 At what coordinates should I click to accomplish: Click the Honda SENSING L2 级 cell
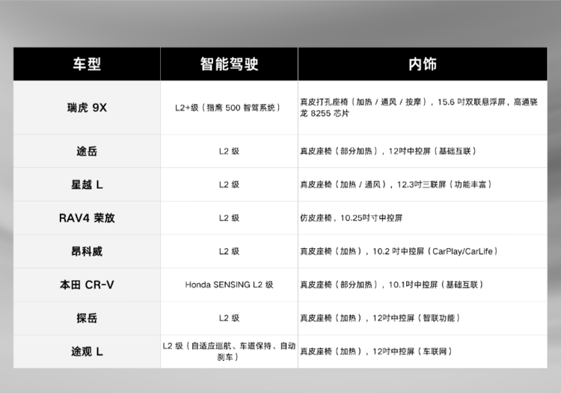tap(229, 285)
